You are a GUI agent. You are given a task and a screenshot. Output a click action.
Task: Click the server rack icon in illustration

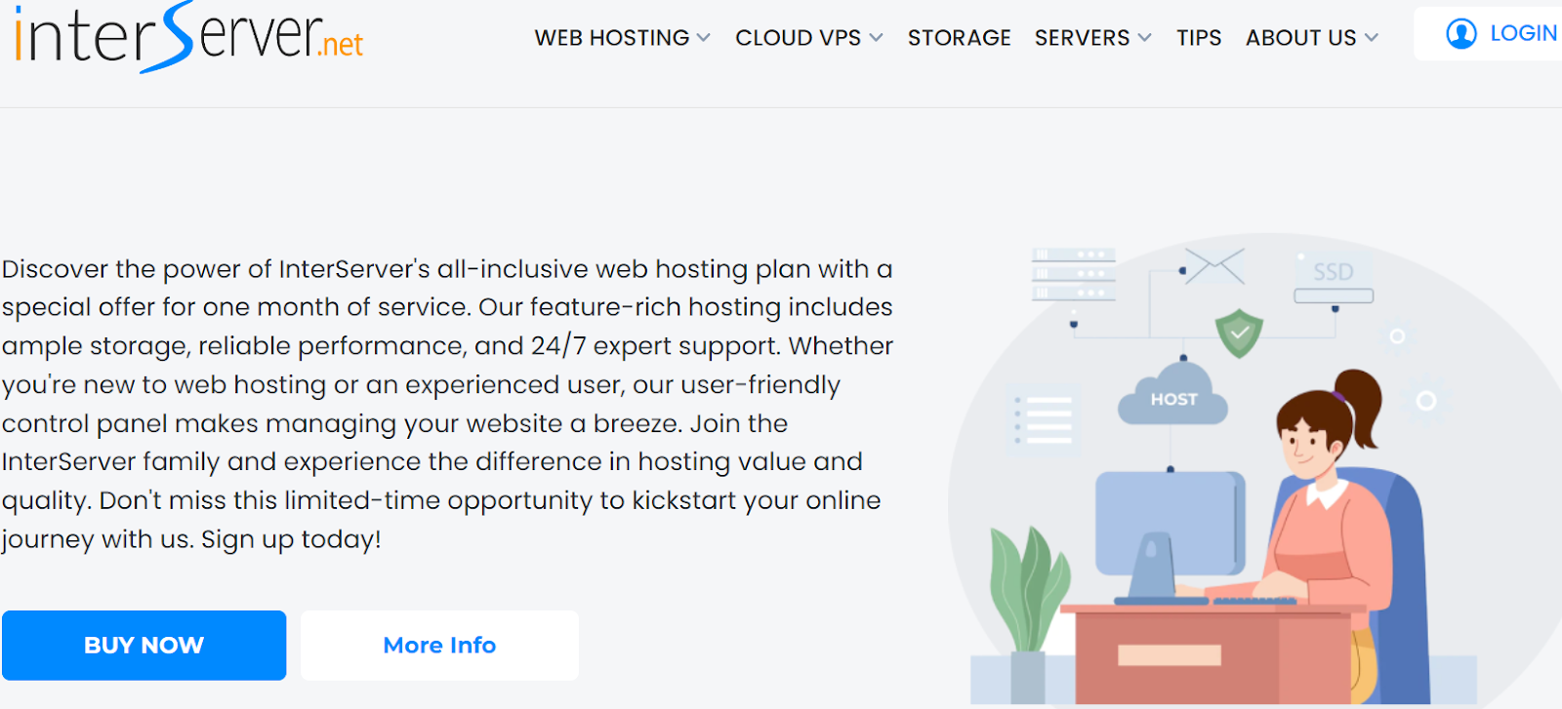point(1074,274)
